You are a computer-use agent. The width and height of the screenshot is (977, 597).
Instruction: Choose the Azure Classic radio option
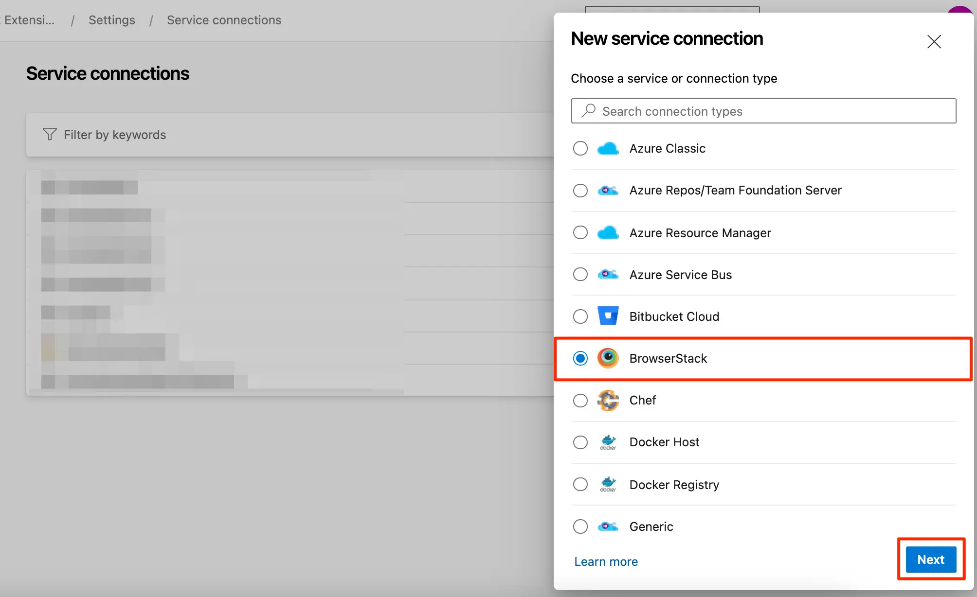click(x=580, y=148)
